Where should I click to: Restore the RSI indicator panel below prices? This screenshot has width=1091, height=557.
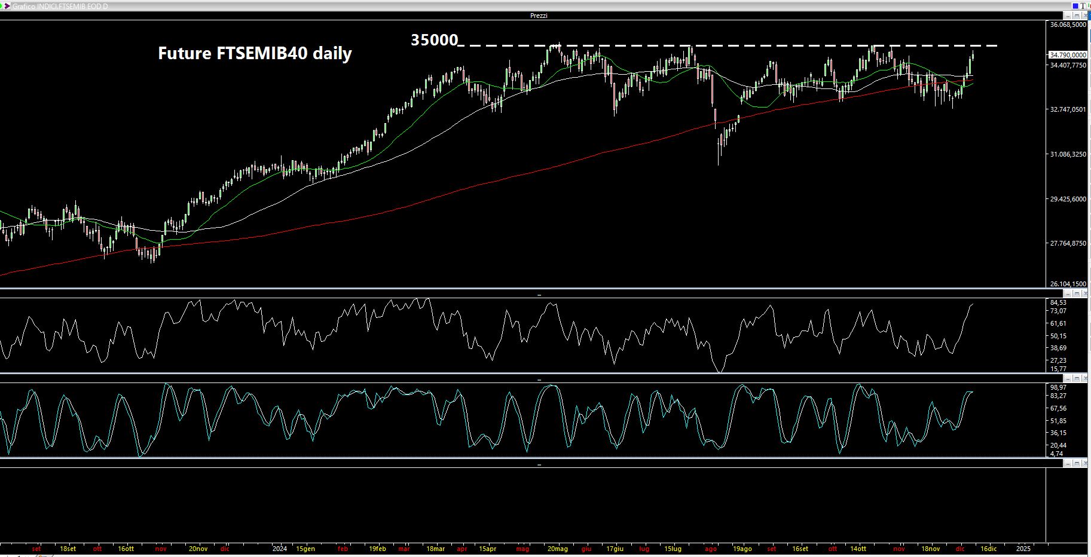coord(1077,293)
